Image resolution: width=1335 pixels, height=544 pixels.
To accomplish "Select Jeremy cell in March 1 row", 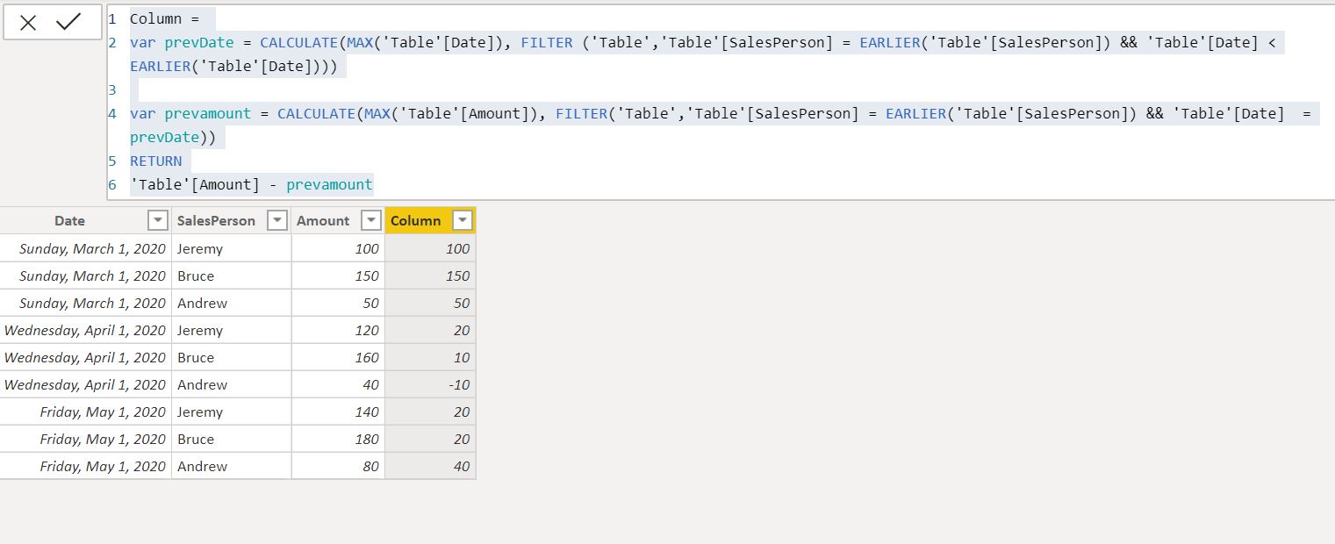I will 232,248.
